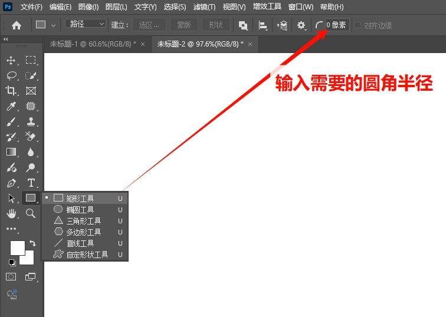
Task: Open the 帮助(H) menu
Action: pos(332,7)
